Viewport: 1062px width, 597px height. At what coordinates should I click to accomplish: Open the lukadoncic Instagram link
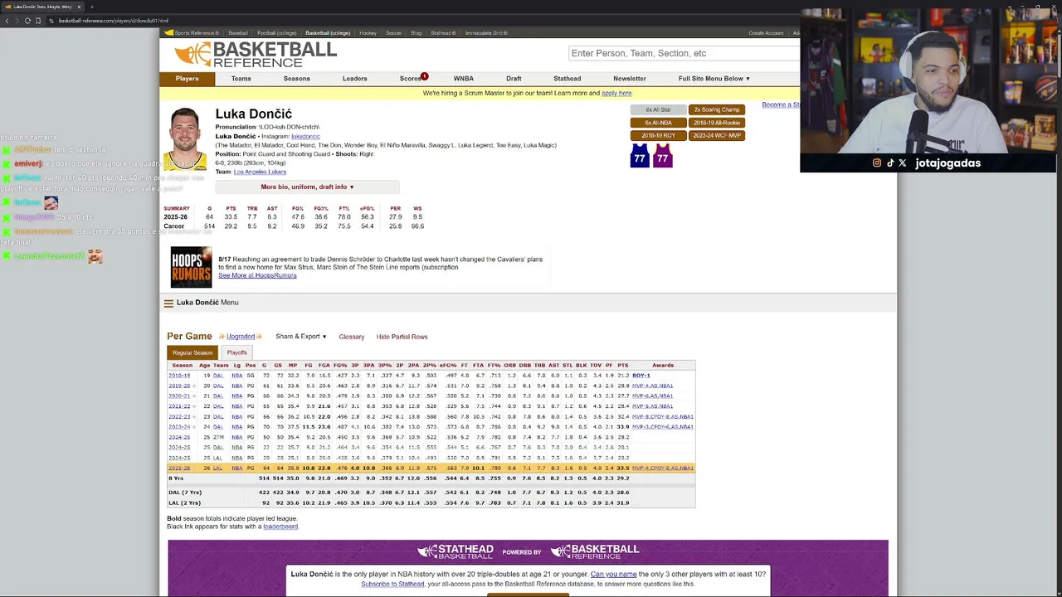tap(305, 137)
